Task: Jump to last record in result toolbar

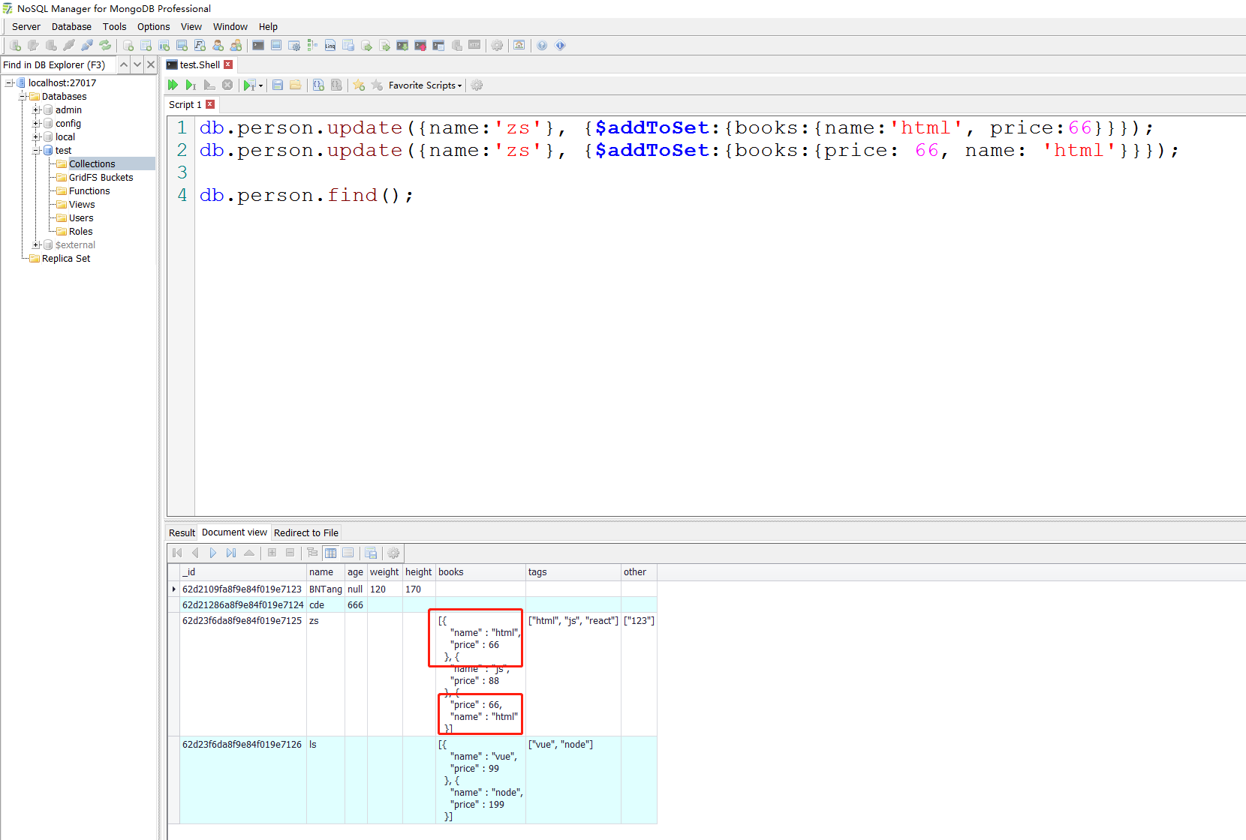Action: coord(231,553)
